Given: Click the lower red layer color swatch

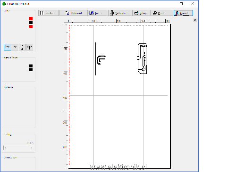Looking at the screenshot, I should pos(31,26).
